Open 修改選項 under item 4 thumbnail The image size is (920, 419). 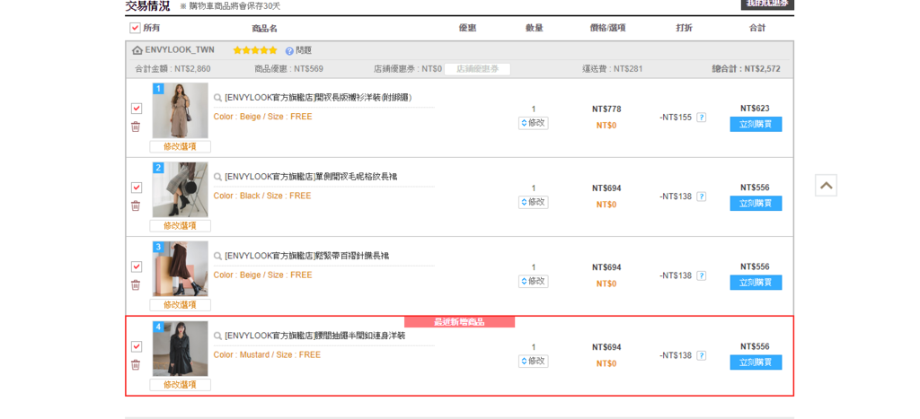(x=180, y=385)
